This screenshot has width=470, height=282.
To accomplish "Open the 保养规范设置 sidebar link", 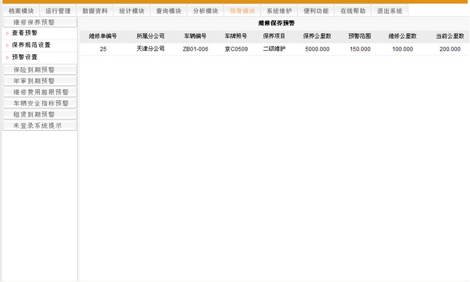I will (x=31, y=45).
